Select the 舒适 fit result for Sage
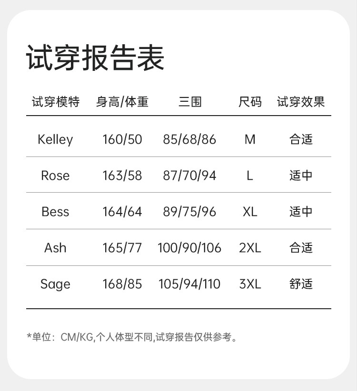Image resolution: width=357 pixels, height=391 pixels. [x=301, y=284]
